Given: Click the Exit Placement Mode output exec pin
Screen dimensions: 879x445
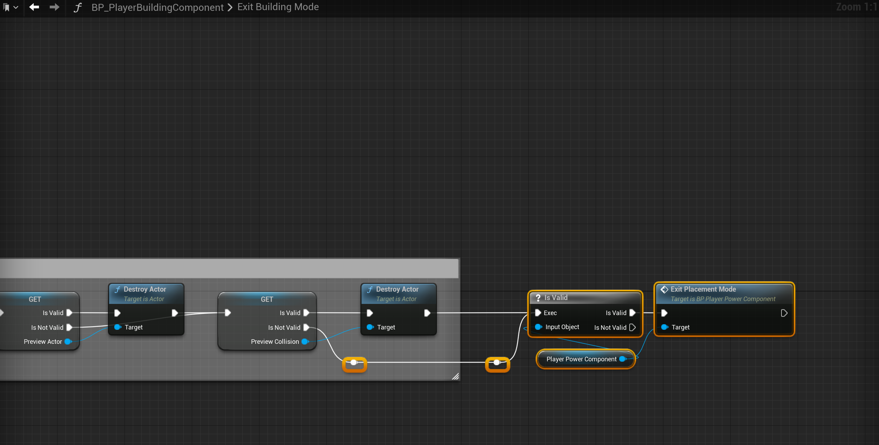Looking at the screenshot, I should 784,313.
